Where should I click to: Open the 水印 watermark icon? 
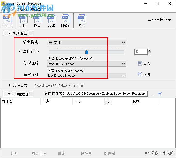82,21
